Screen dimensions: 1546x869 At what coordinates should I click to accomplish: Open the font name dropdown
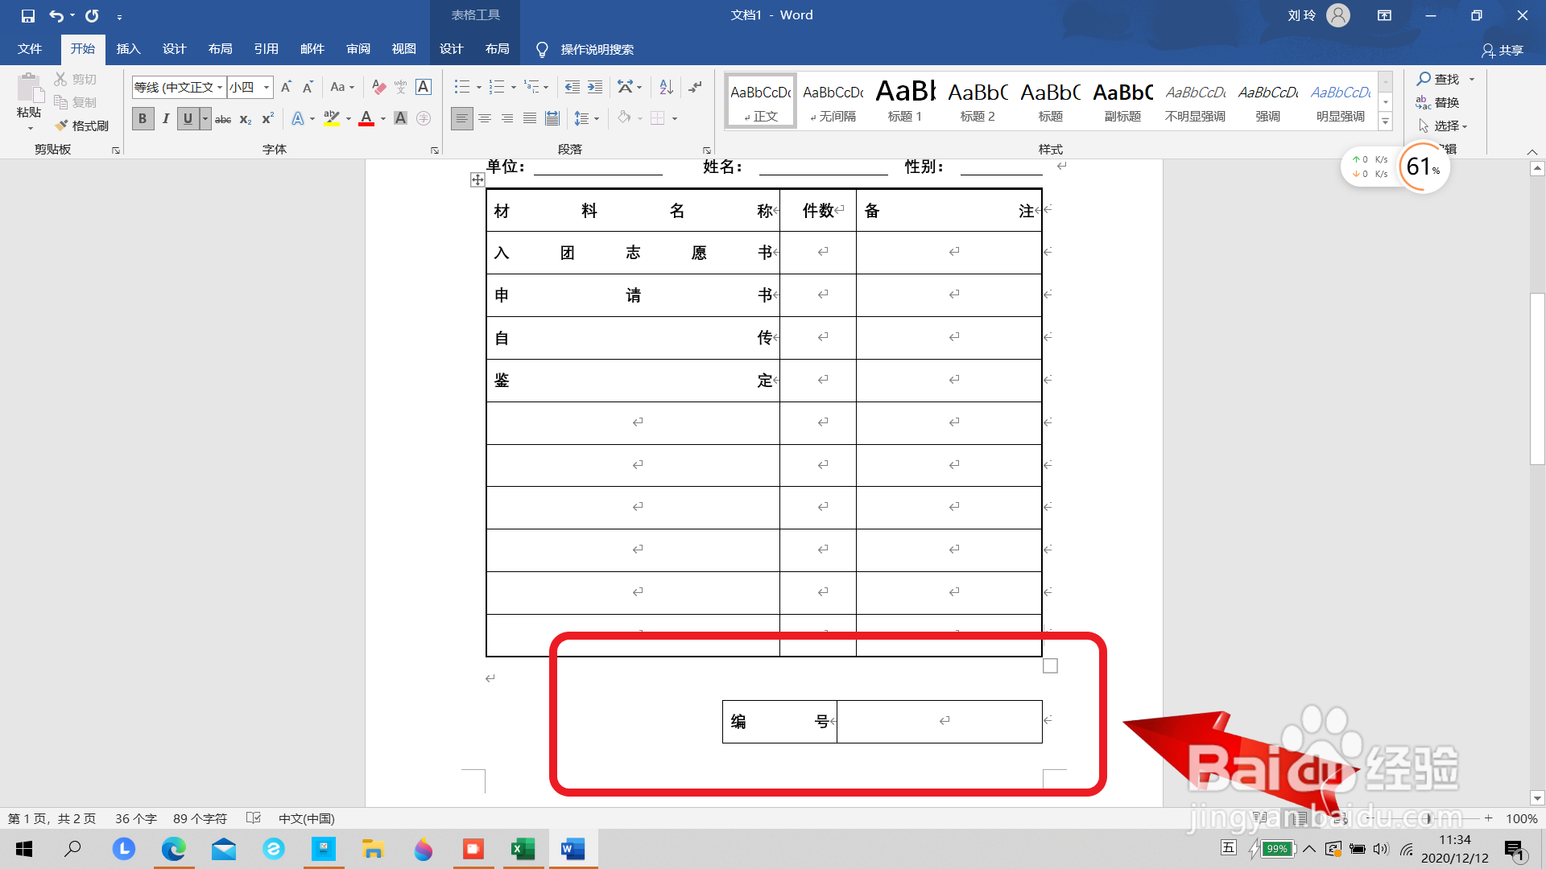(x=220, y=87)
